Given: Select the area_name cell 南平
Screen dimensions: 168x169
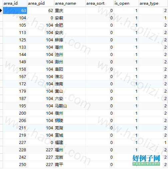Looking at the screenshot, I should click(x=70, y=165).
